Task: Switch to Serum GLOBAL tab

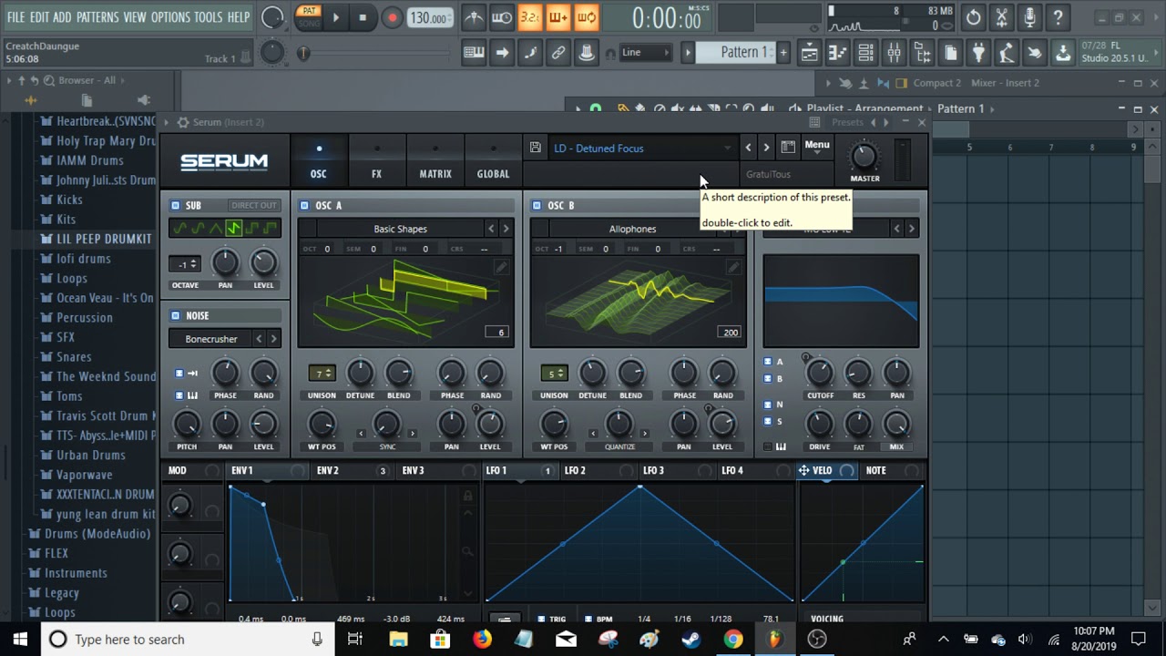Action: pyautogui.click(x=493, y=161)
